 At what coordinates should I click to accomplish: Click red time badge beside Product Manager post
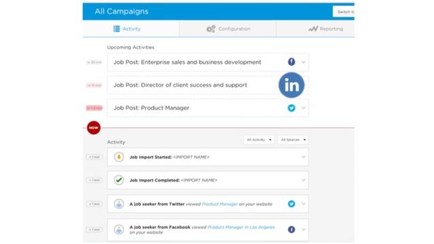[94, 108]
